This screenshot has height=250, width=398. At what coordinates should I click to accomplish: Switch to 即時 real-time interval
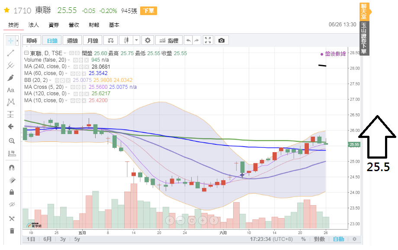(32, 41)
